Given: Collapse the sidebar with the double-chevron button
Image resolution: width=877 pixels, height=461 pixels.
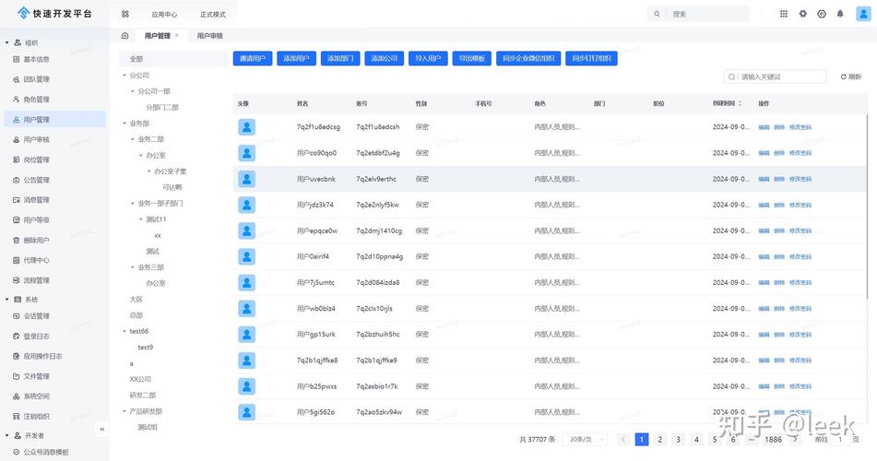Looking at the screenshot, I should pyautogui.click(x=101, y=429).
